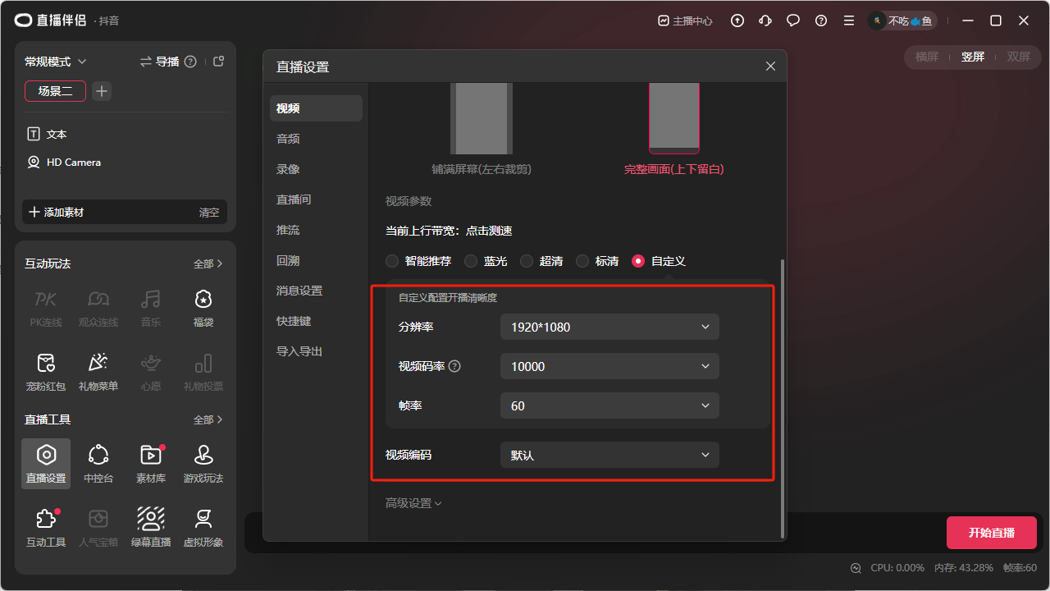The height and width of the screenshot is (591, 1050).
Task: Open the 常规模式 mode dropdown
Action: point(56,62)
